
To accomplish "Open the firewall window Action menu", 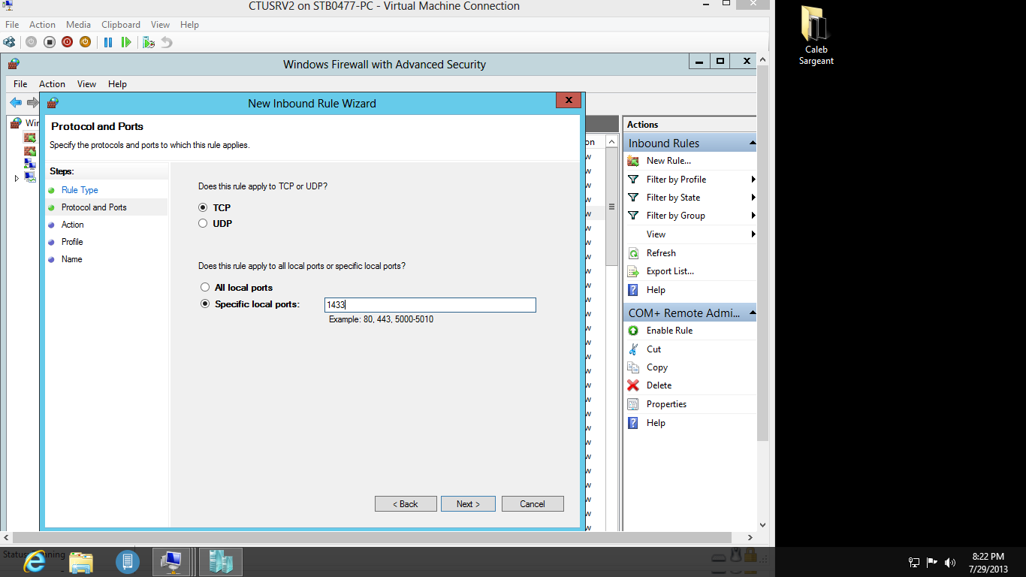I will [x=52, y=84].
